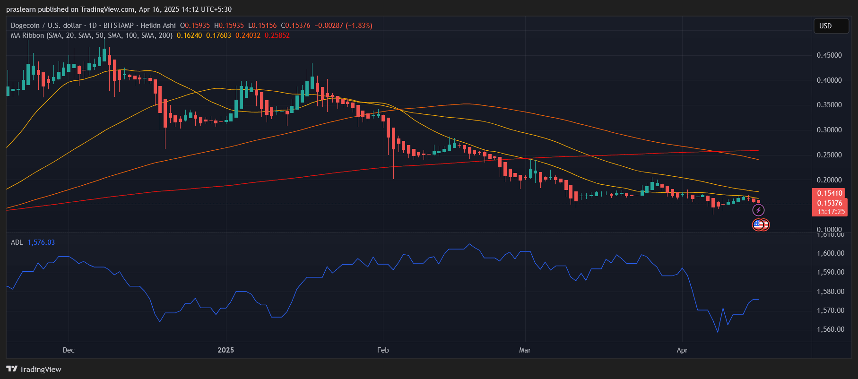Open the USD currency selector
This screenshot has height=379, width=858.
tap(830, 26)
